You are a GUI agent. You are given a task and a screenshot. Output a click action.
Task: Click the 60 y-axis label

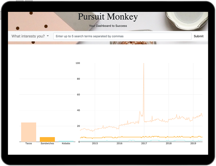click(x=78, y=94)
